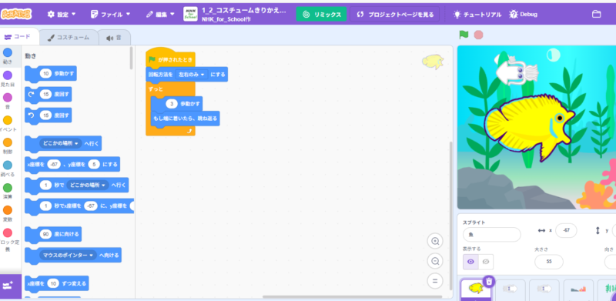The width and height of the screenshot is (616, 301).
Task: Click プロジェクトページを見る button
Action: point(394,15)
